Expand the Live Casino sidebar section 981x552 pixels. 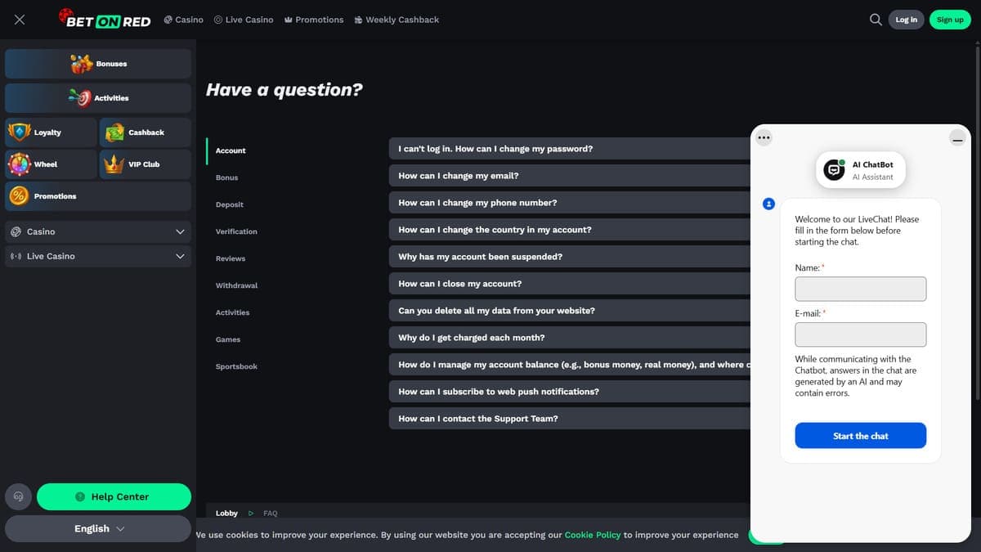(x=98, y=256)
